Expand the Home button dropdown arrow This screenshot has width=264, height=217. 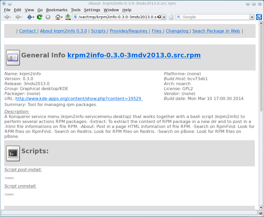coord(62,17)
